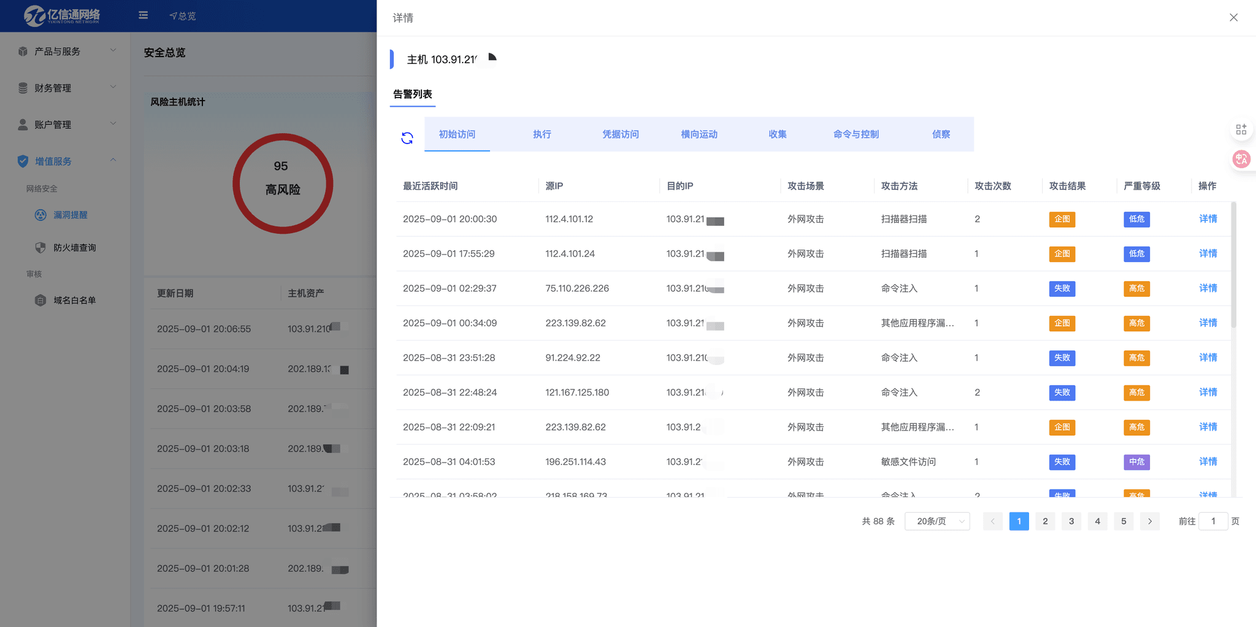The image size is (1256, 627).
Task: Open 详情 for the 112.4.101.12 alert
Action: click(x=1208, y=219)
